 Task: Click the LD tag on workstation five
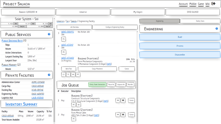tap(64, 74)
